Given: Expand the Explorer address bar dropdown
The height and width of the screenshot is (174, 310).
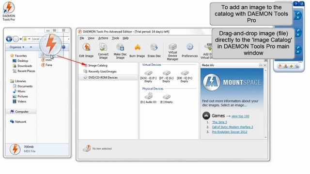Looking at the screenshot, I should [68, 39].
